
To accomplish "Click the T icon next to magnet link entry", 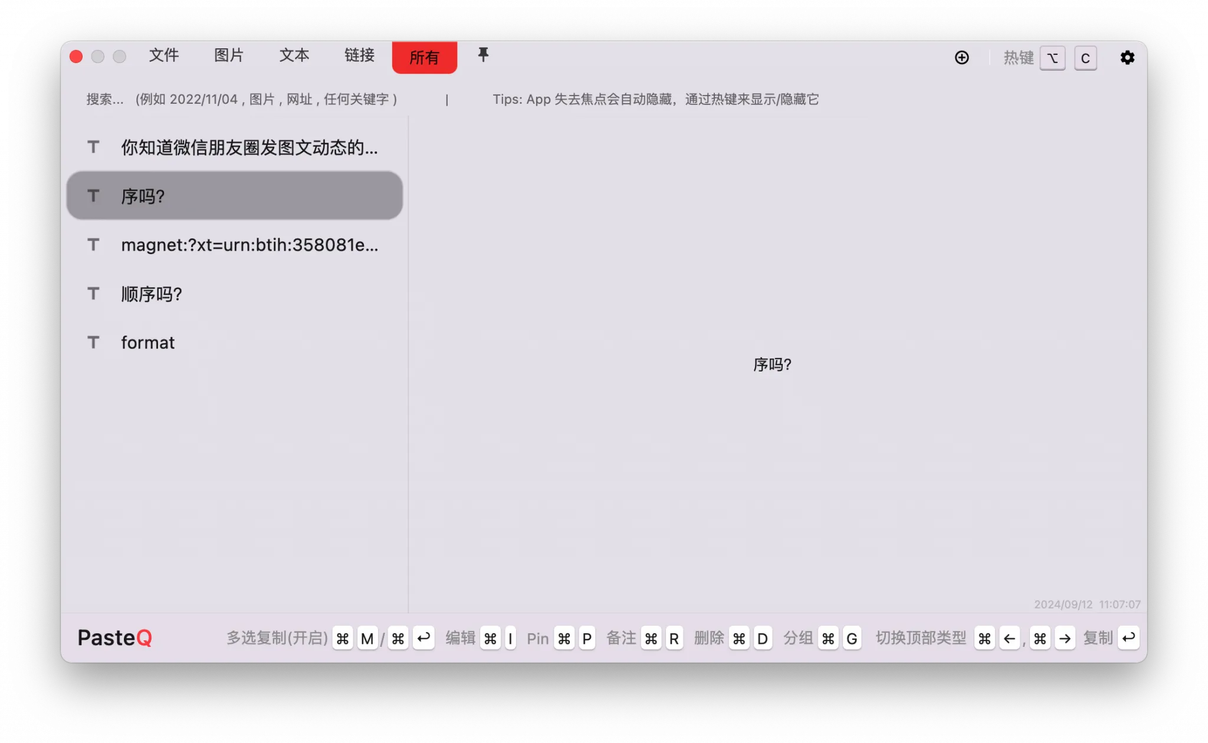I will pos(93,245).
